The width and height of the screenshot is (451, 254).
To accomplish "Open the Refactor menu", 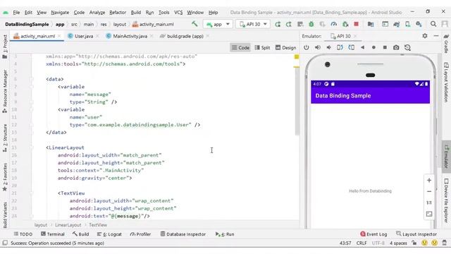I will tap(118, 13).
